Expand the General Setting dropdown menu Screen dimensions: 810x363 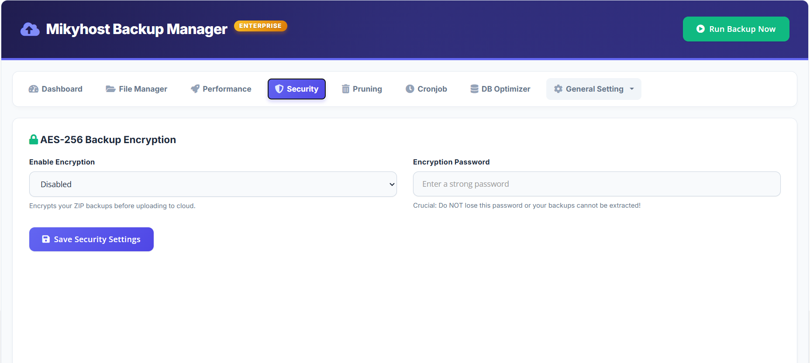tap(594, 89)
